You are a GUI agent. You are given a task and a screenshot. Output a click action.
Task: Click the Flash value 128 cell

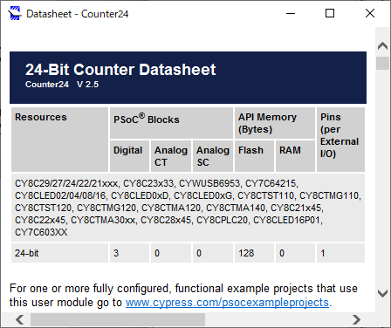(254, 253)
